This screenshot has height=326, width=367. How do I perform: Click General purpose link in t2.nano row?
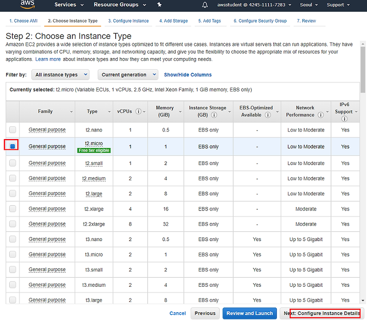pyautogui.click(x=47, y=130)
